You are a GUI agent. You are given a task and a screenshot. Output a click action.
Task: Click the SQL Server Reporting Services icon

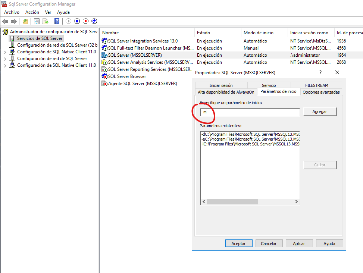coord(104,69)
